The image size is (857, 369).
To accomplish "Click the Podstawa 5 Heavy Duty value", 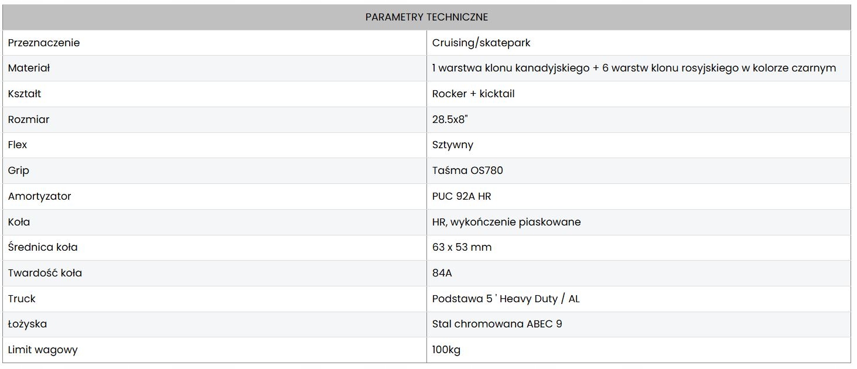I will point(506,299).
